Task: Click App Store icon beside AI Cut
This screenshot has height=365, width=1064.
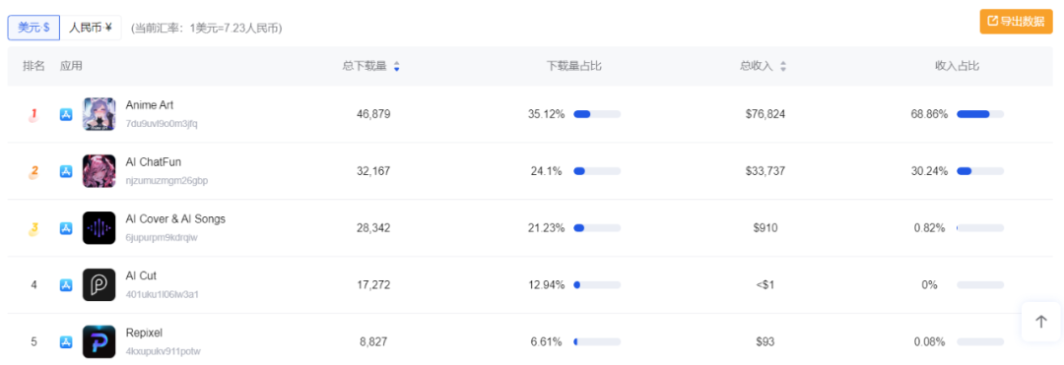Action: 66,285
